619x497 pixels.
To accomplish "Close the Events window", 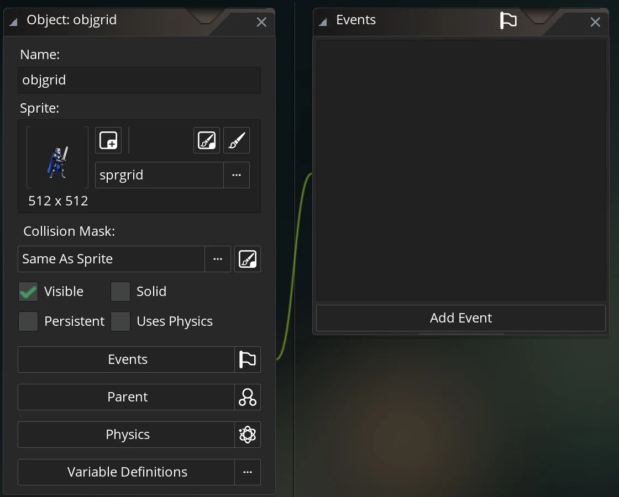I will 595,22.
